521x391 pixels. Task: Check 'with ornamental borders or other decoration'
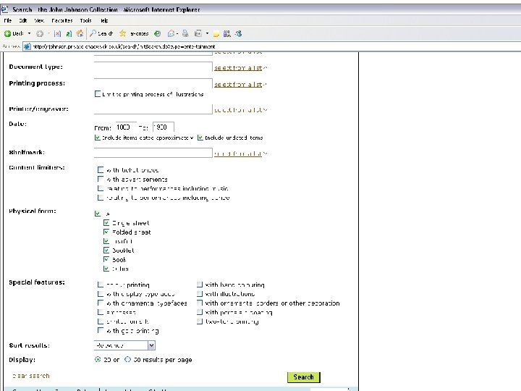click(x=200, y=303)
